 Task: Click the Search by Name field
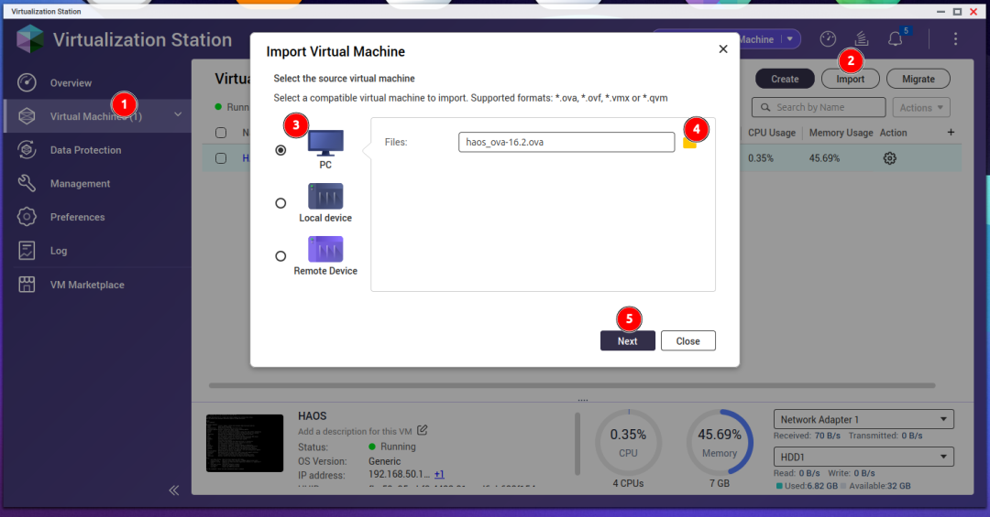pyautogui.click(x=819, y=107)
